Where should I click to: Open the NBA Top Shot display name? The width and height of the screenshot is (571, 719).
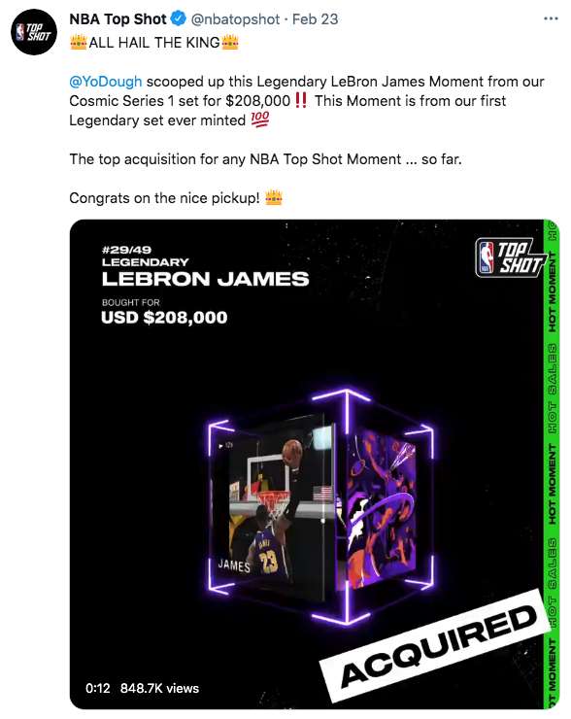(x=118, y=18)
